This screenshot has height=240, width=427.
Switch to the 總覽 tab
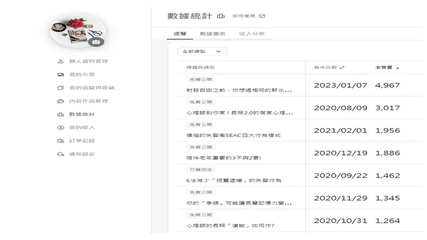(180, 34)
